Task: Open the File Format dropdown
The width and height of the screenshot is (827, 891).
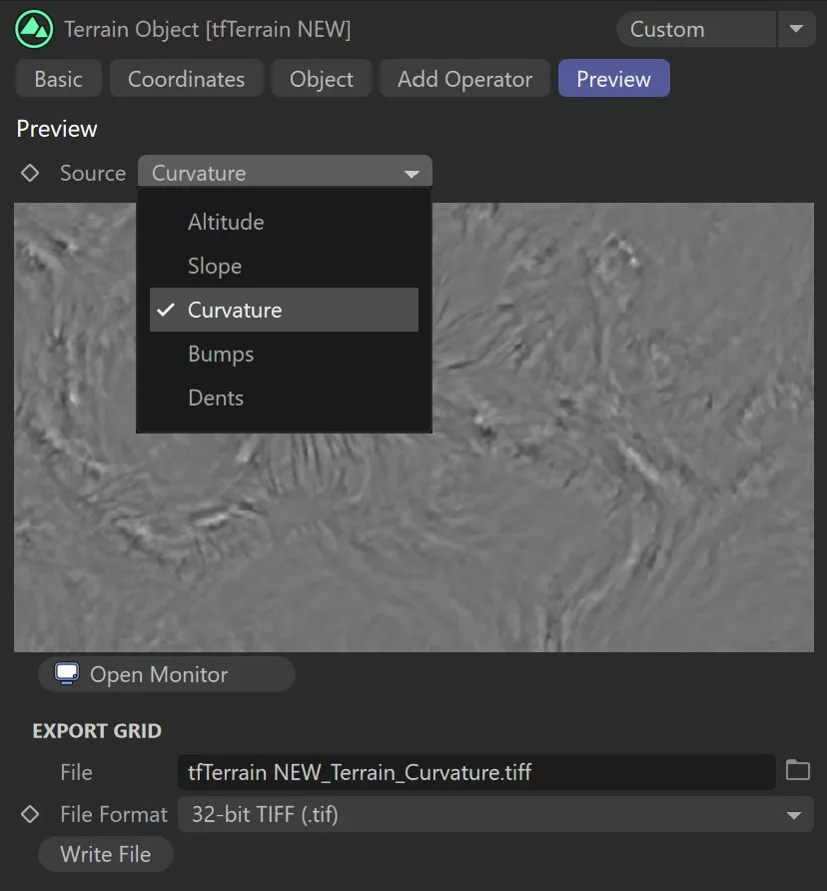Action: (489, 814)
